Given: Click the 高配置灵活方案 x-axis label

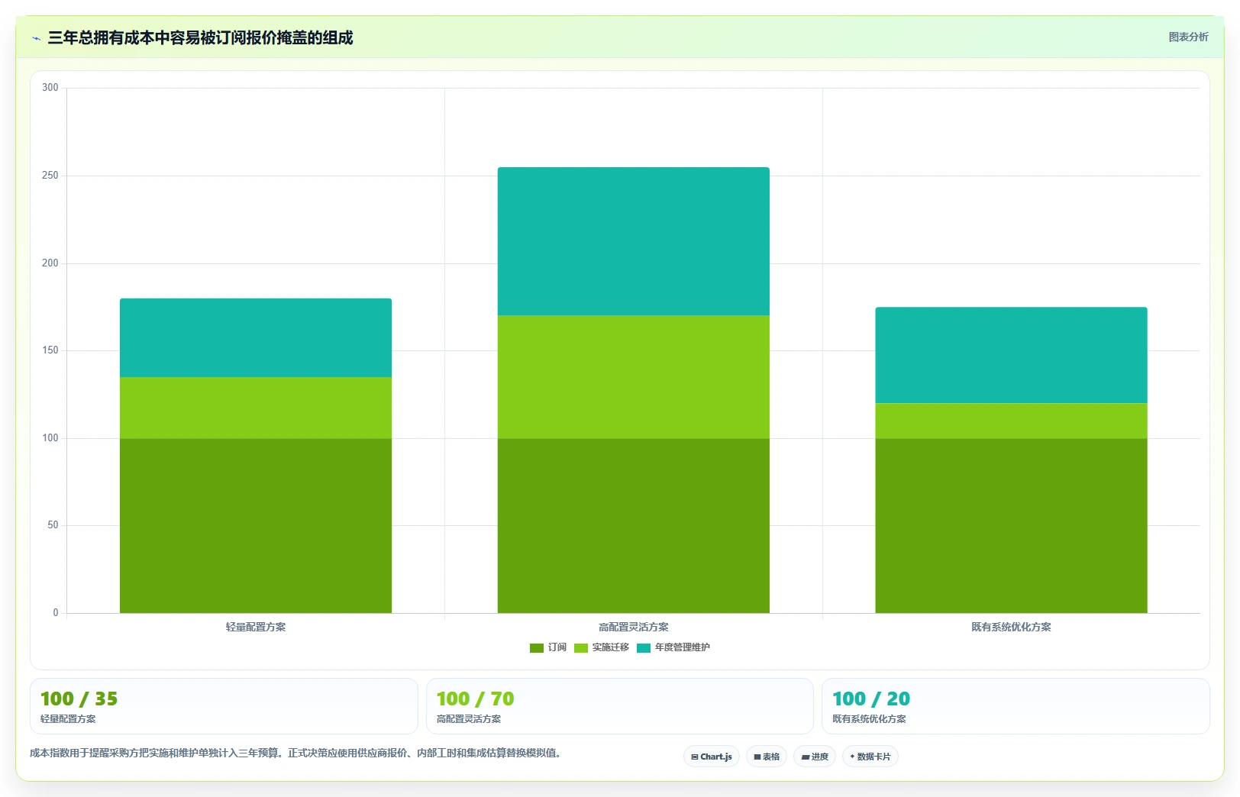Looking at the screenshot, I should coord(634,627).
